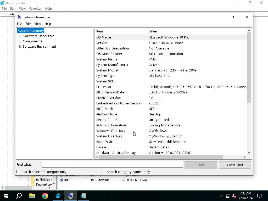Open taskbar Search magnifier
The height and width of the screenshot is (201, 268).
click(19, 196)
